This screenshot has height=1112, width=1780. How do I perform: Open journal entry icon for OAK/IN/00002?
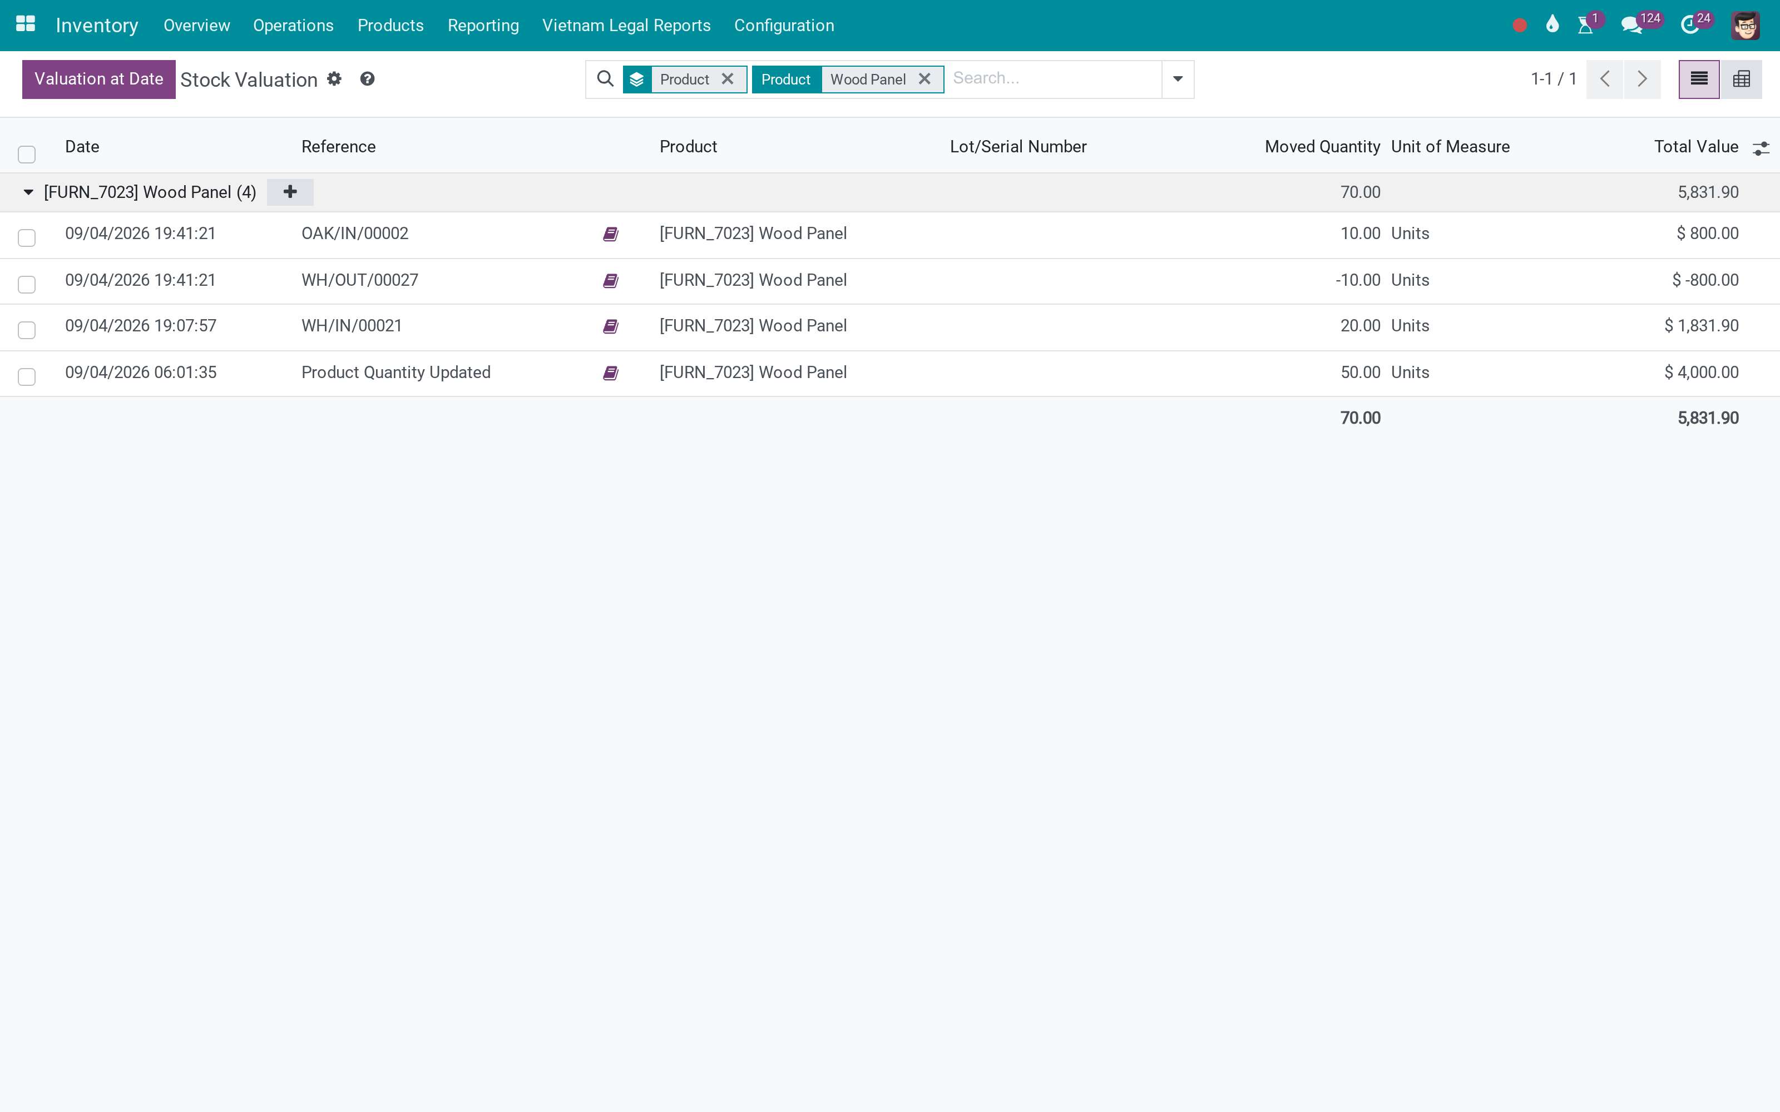[611, 234]
